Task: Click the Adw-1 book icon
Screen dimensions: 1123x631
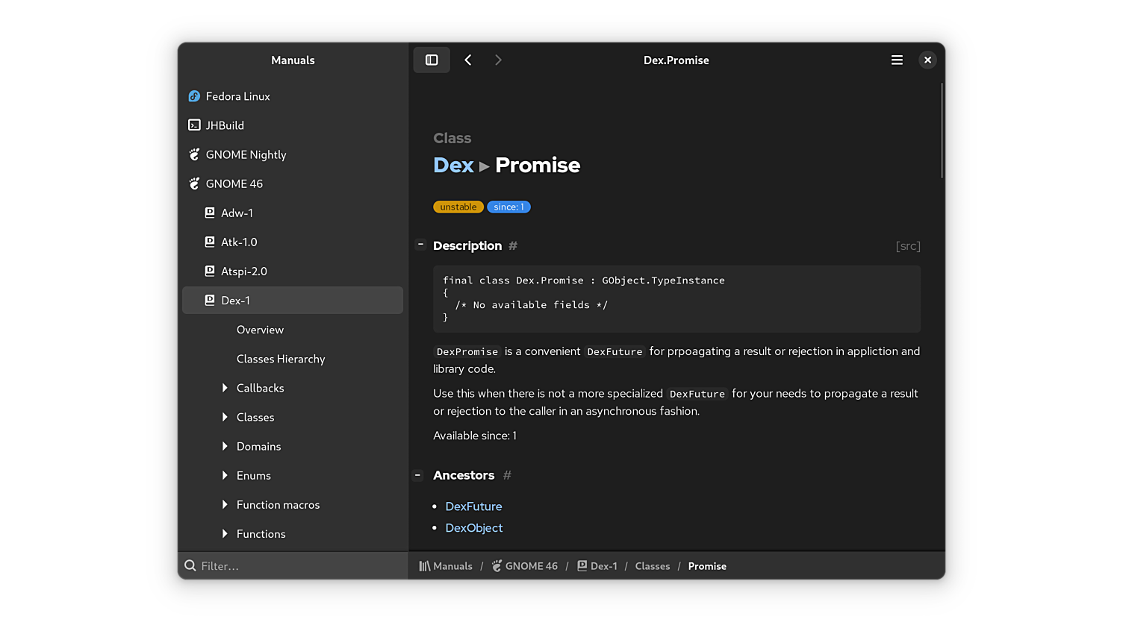Action: tap(210, 213)
